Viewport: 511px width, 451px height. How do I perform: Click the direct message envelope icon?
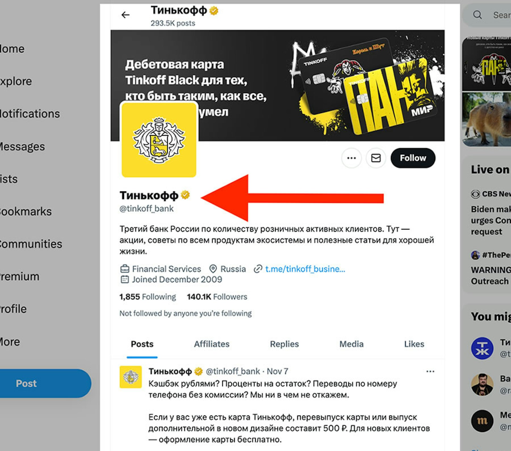pyautogui.click(x=376, y=158)
